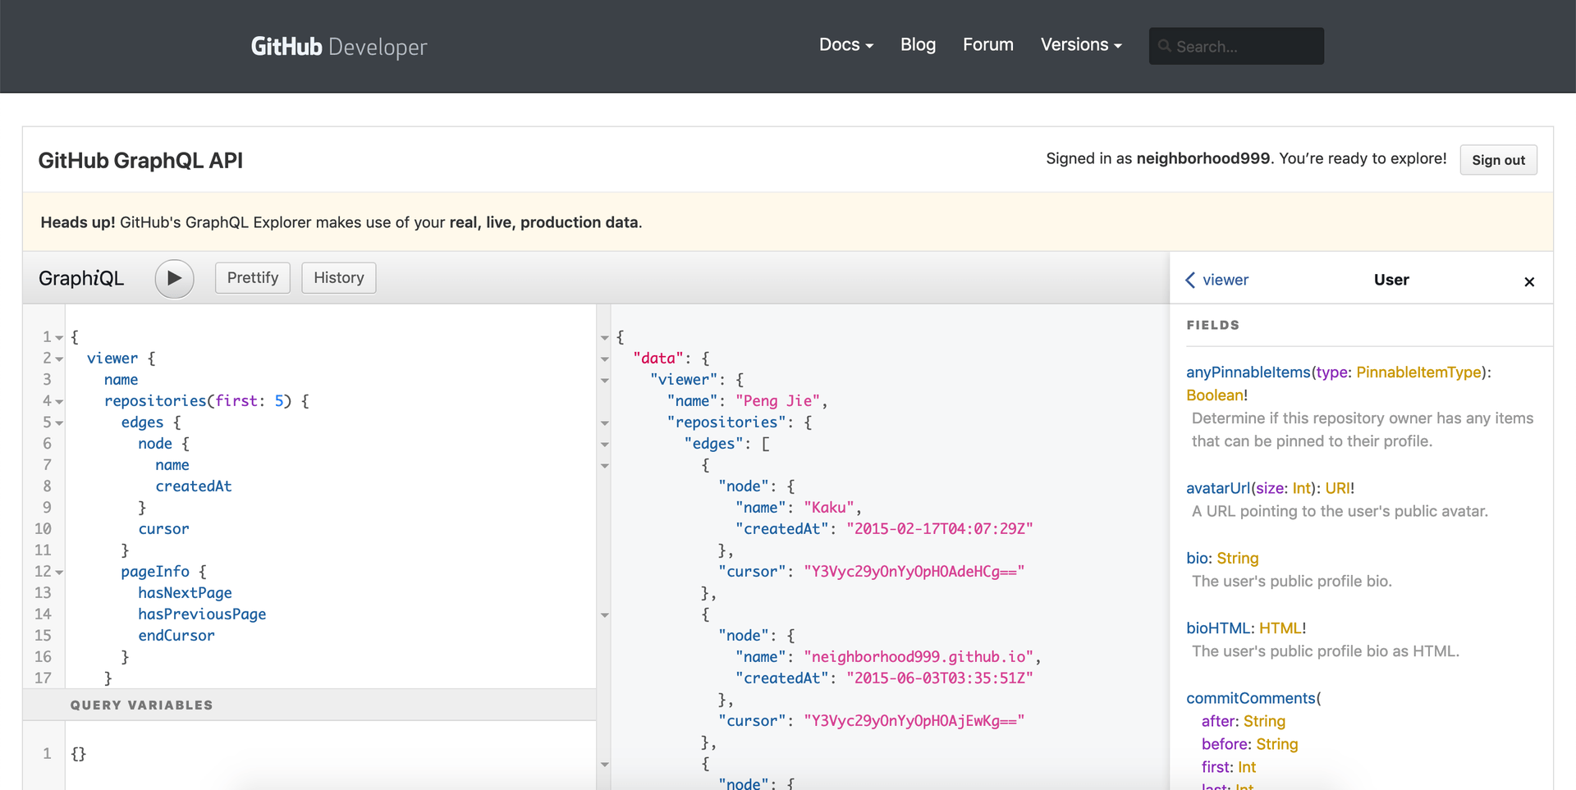The image size is (1576, 790).
Task: Click the search magnifier icon
Action: (1164, 46)
